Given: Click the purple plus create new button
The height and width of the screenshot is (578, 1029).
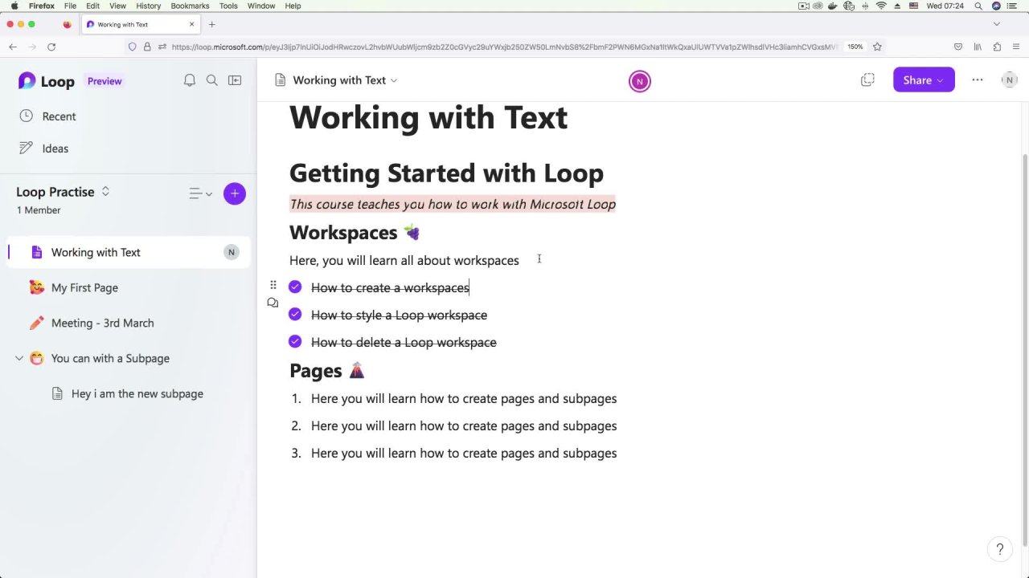Looking at the screenshot, I should 235,193.
